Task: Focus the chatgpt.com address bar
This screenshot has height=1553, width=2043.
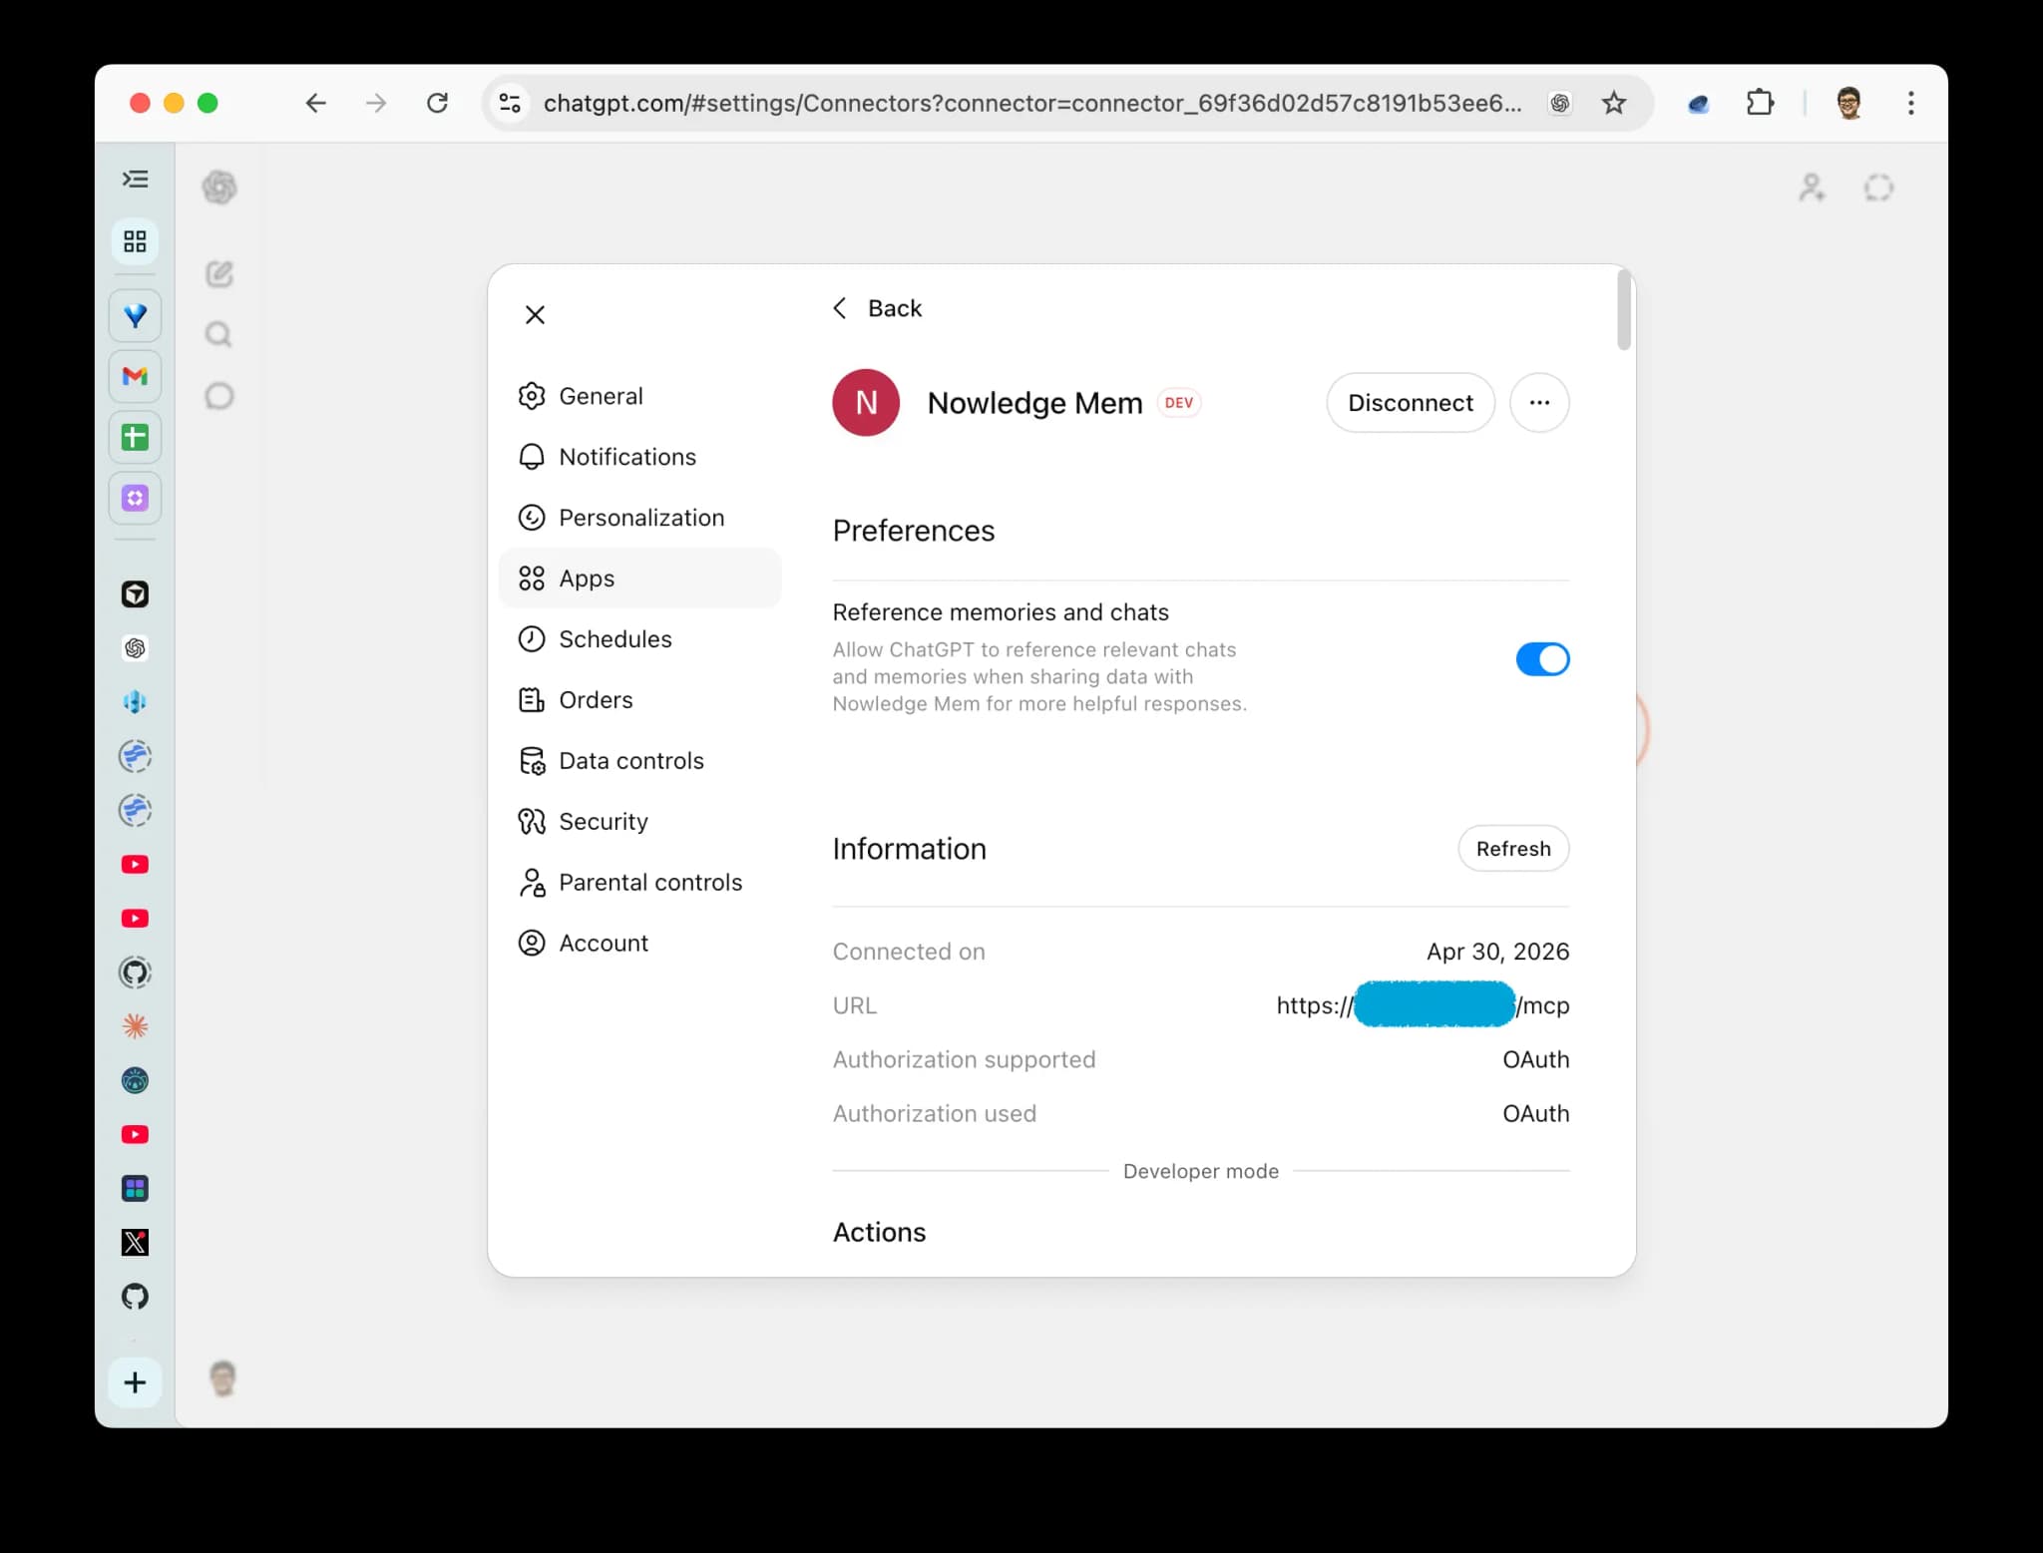Action: (1032, 103)
